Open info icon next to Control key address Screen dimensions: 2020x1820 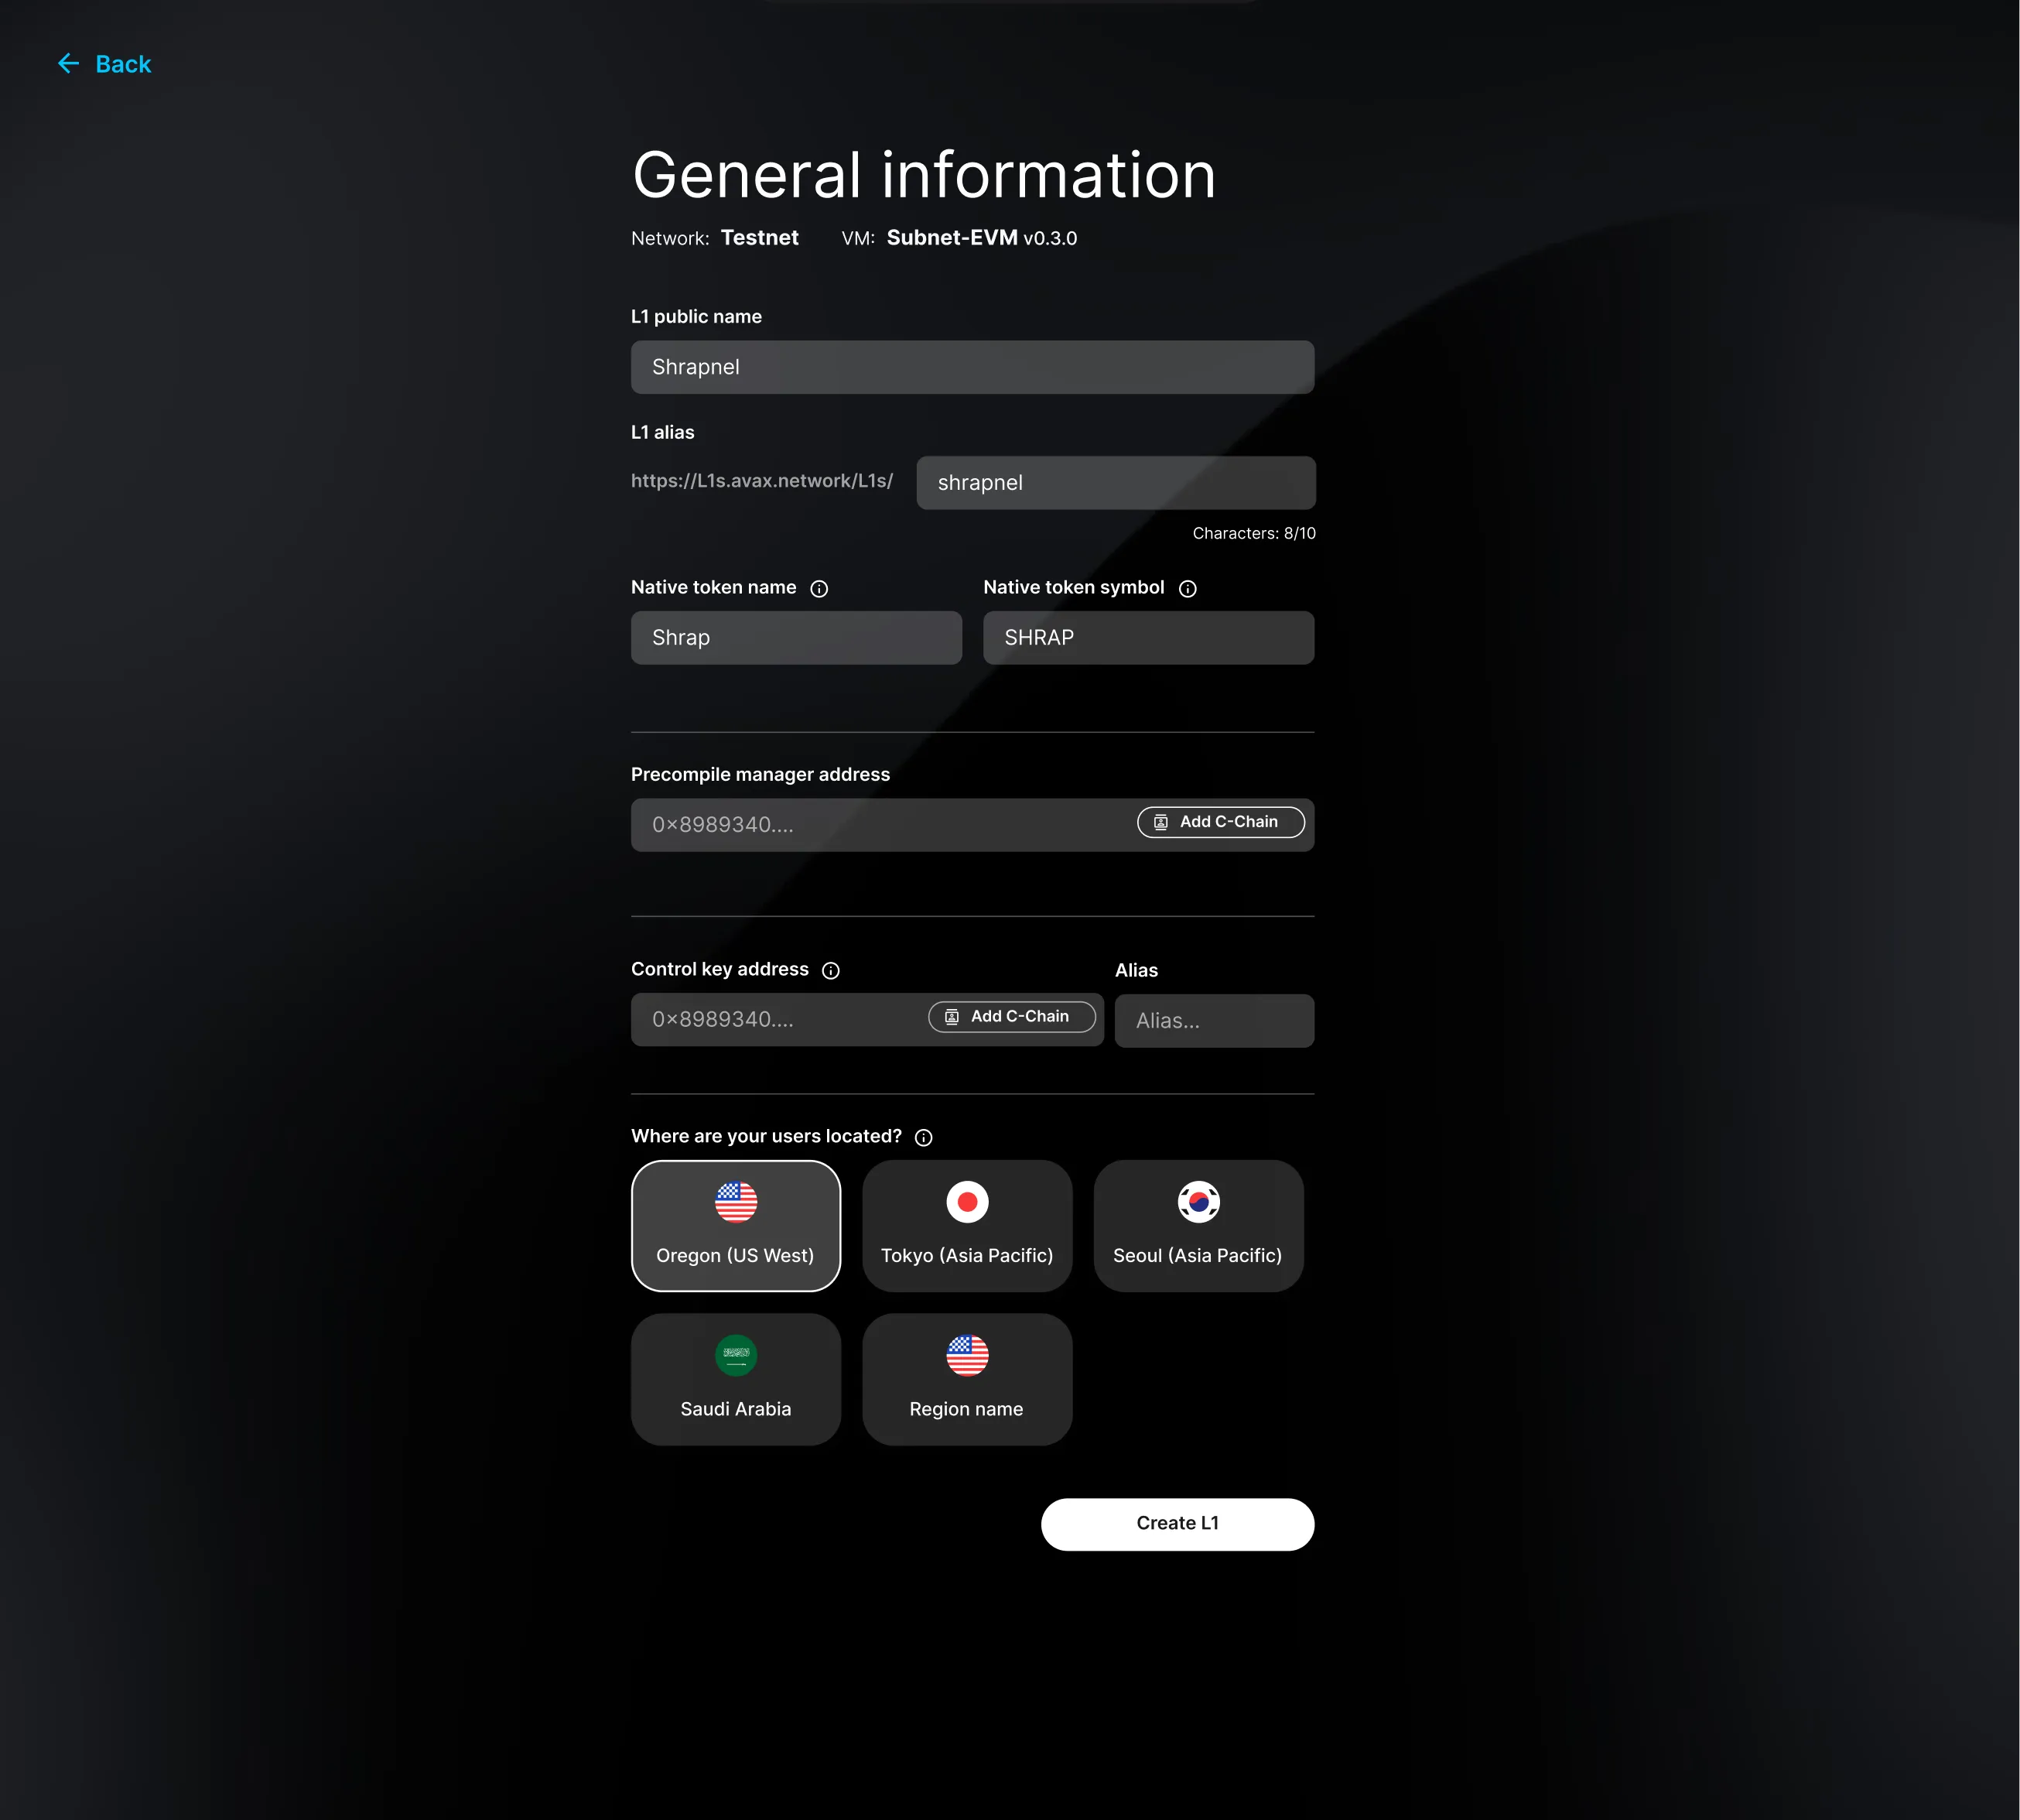(831, 971)
